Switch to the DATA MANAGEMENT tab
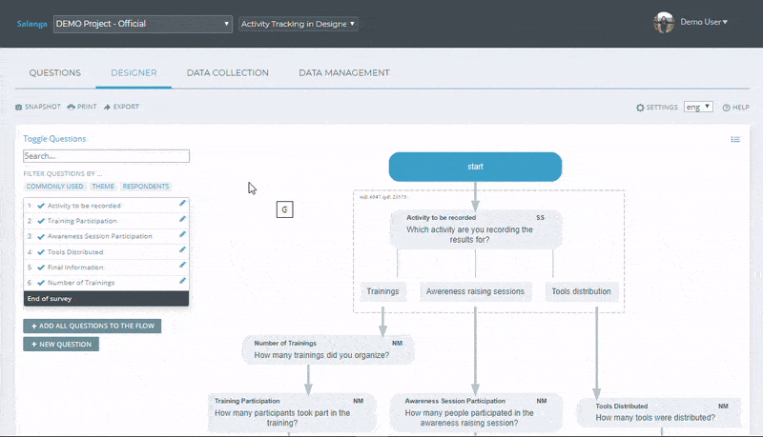 (344, 72)
